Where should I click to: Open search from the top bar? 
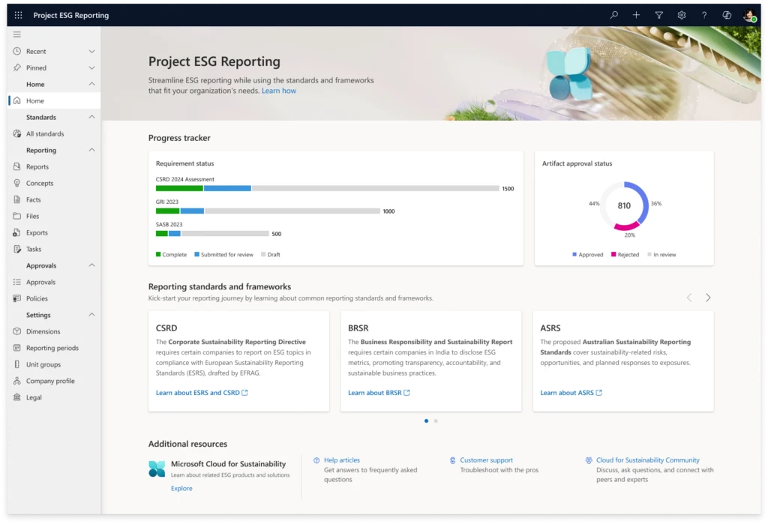point(613,14)
